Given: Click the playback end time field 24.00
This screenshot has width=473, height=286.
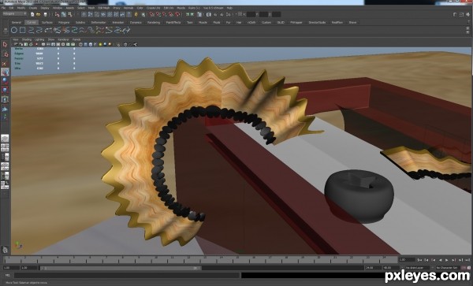Looking at the screenshot, I should (x=373, y=268).
